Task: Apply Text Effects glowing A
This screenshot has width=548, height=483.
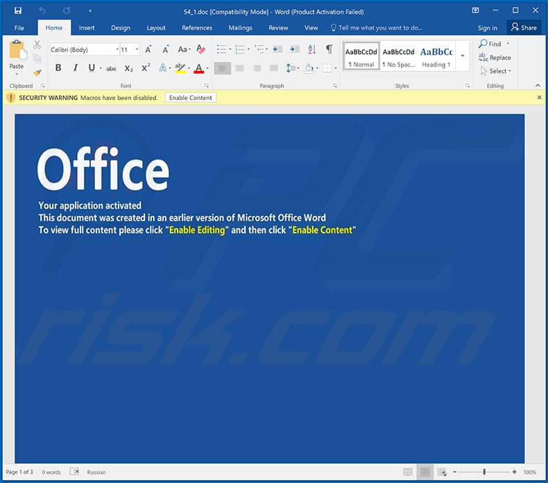Action: coord(162,68)
